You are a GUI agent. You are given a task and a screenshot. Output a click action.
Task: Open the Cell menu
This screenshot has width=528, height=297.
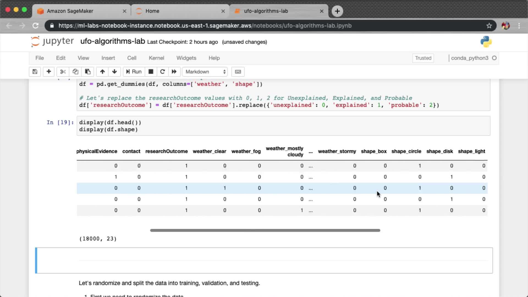pyautogui.click(x=131, y=58)
